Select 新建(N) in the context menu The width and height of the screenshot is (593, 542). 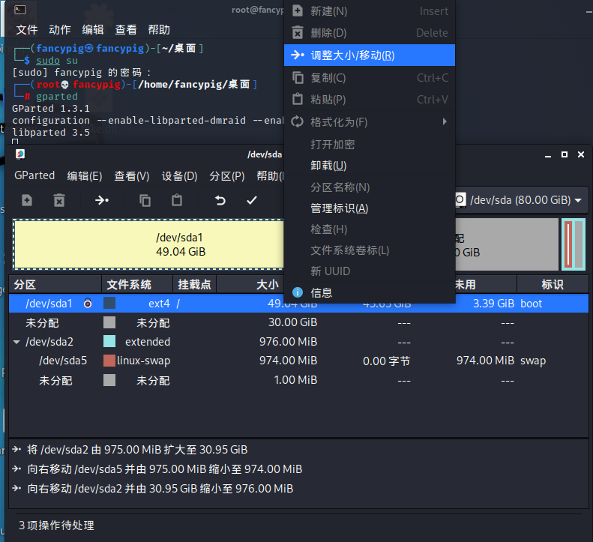pyautogui.click(x=370, y=11)
